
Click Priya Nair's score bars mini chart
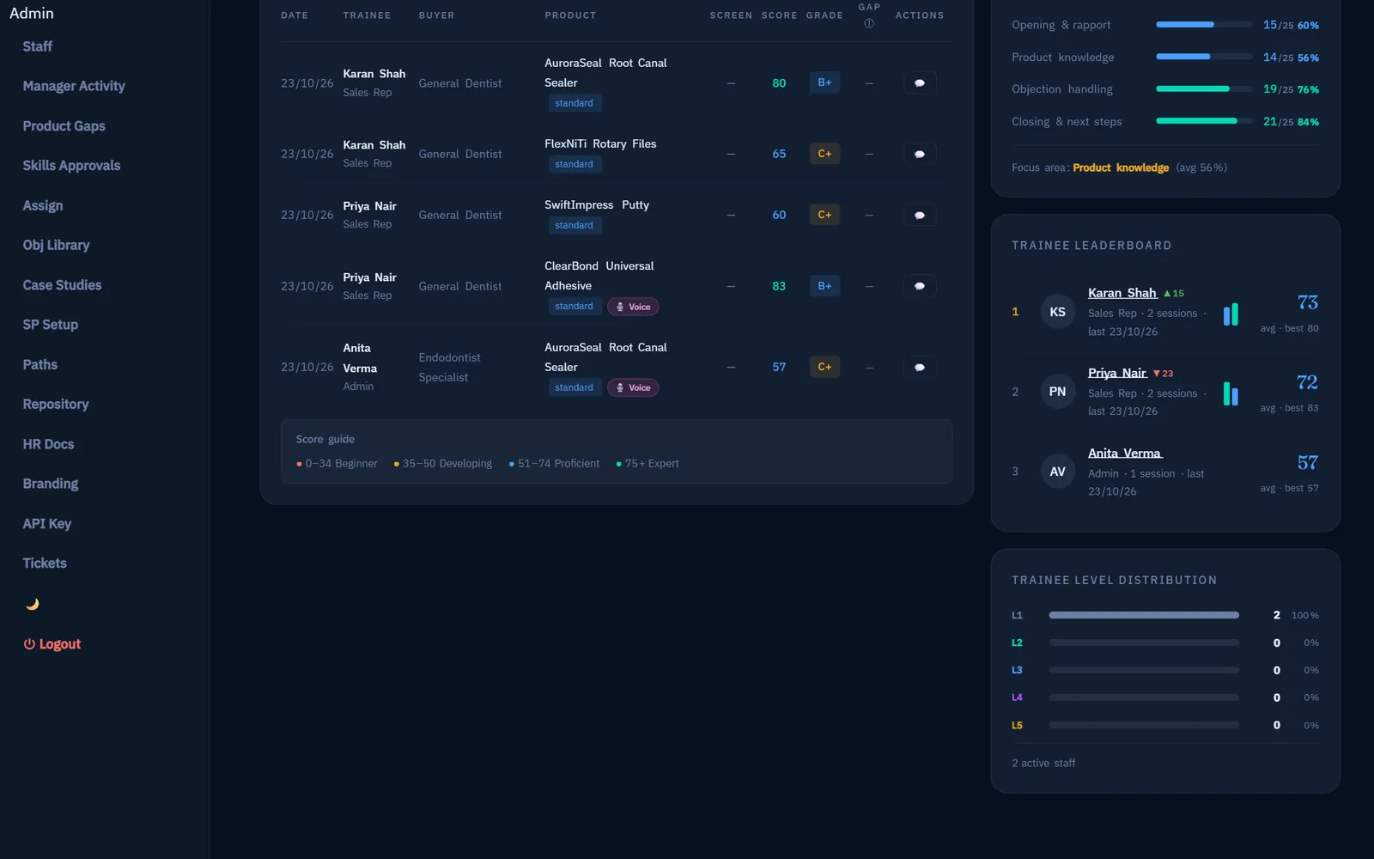[1231, 394]
